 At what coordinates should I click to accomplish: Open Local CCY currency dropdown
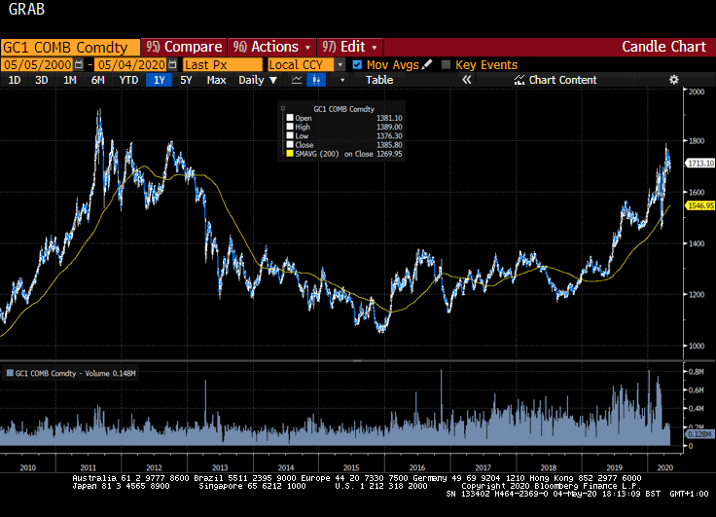(340, 64)
